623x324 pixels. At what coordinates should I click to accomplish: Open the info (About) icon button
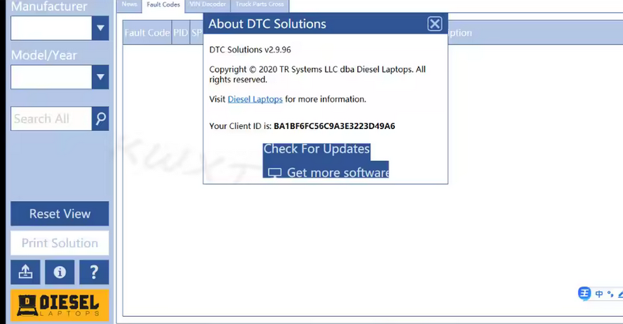[x=60, y=272]
